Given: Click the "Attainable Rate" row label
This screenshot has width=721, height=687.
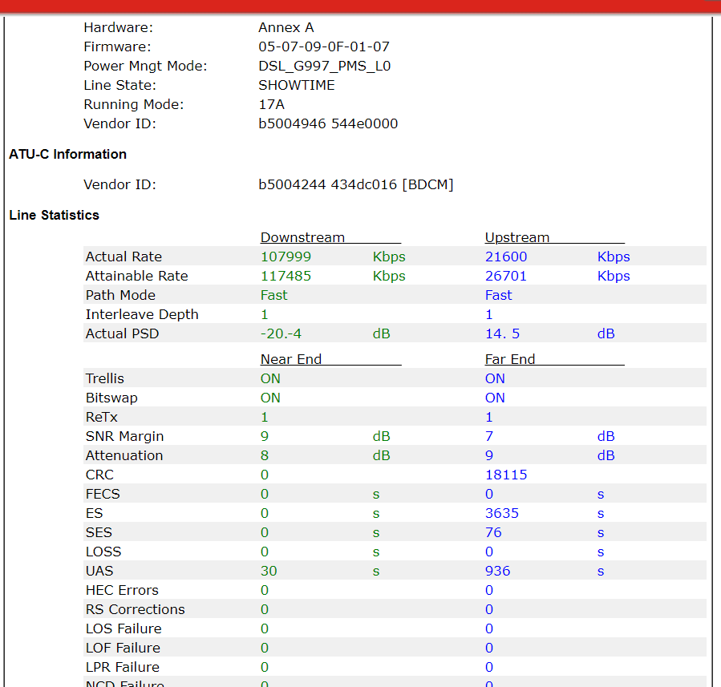Looking at the screenshot, I should coord(137,277).
